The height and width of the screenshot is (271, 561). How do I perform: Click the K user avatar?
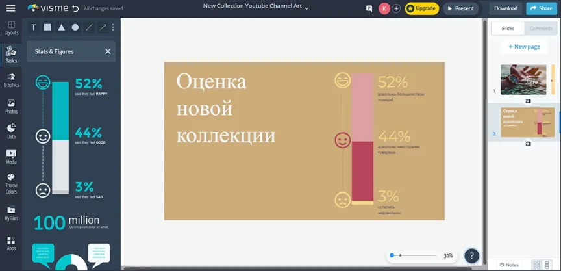coord(384,8)
